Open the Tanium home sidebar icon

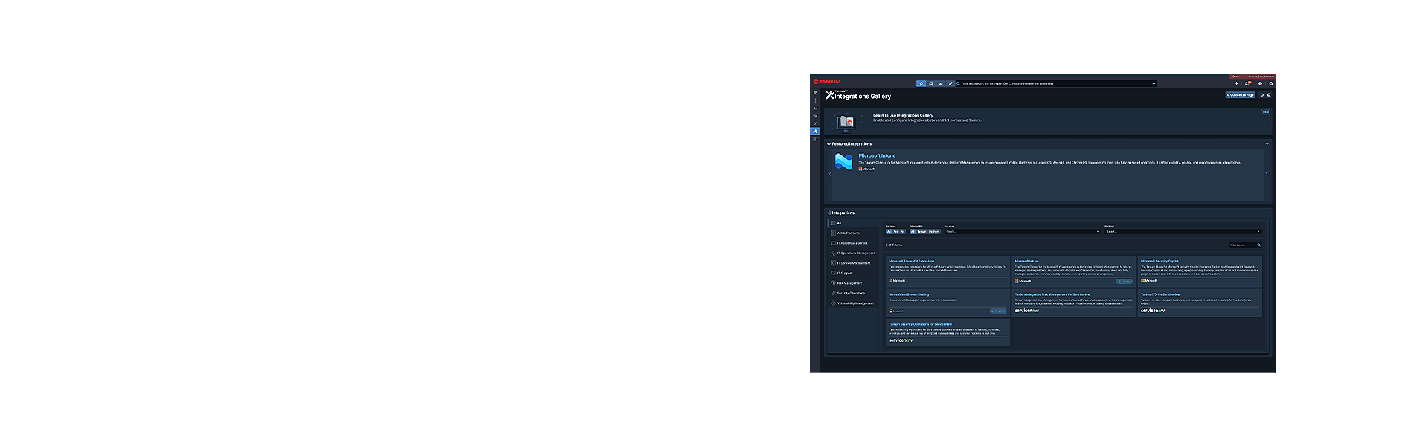click(815, 93)
